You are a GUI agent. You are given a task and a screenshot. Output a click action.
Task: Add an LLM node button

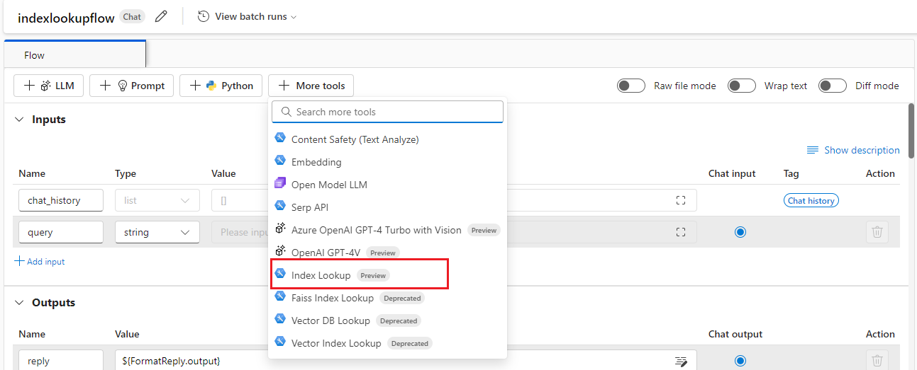(x=49, y=86)
